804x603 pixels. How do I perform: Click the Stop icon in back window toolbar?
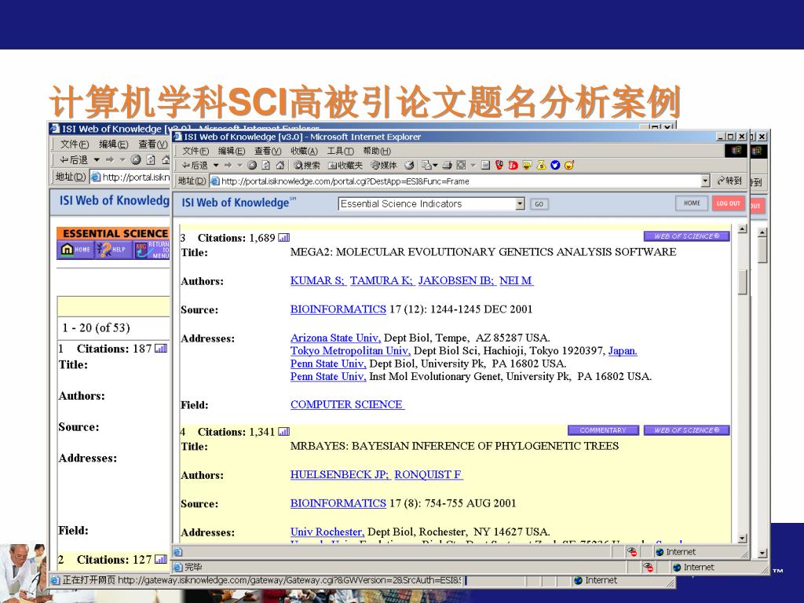pyautogui.click(x=136, y=160)
